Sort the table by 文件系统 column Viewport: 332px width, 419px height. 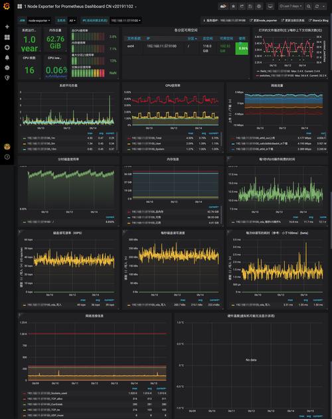[133, 38]
